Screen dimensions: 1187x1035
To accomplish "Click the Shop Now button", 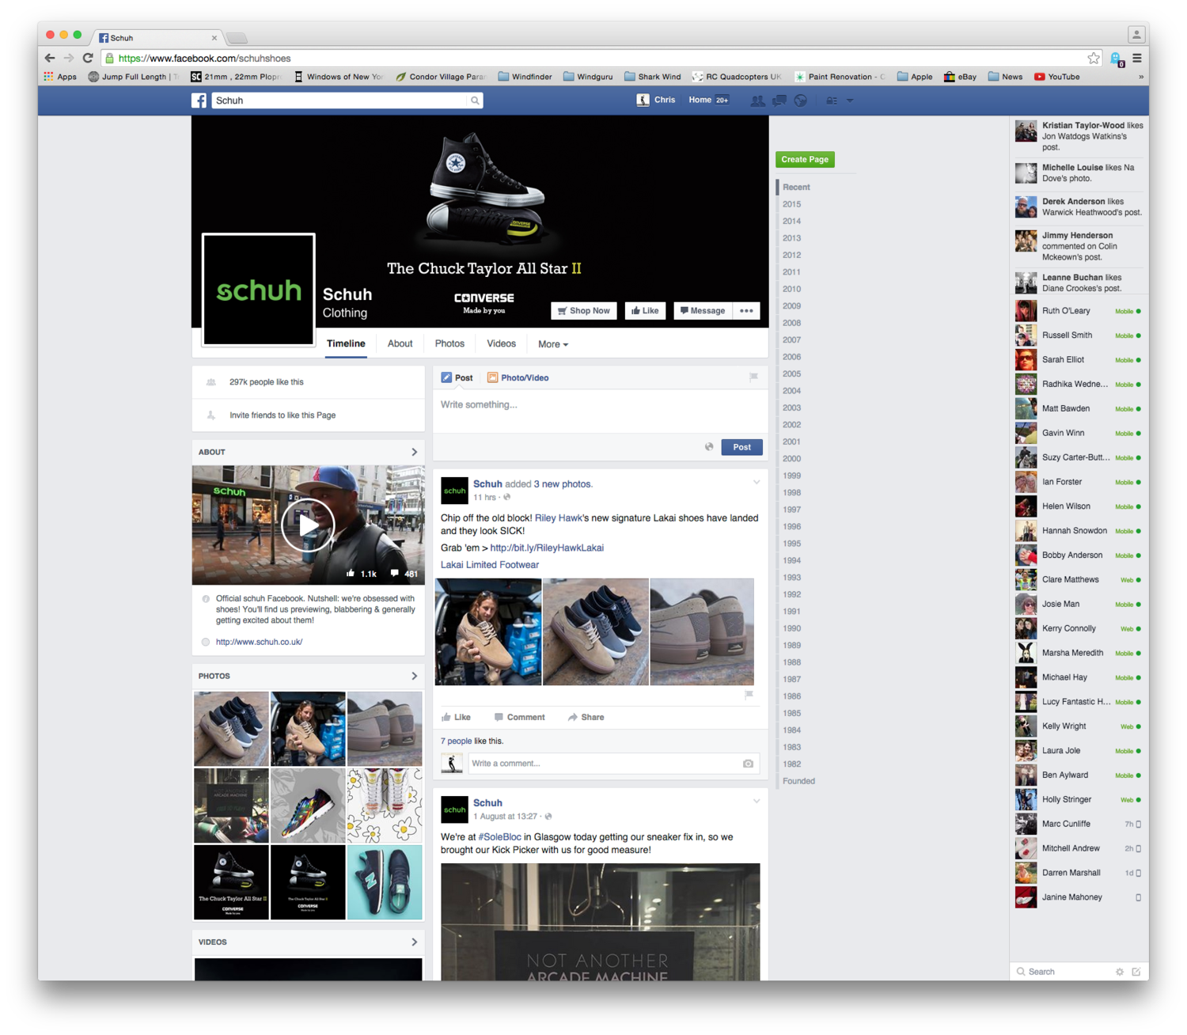I will pos(584,311).
